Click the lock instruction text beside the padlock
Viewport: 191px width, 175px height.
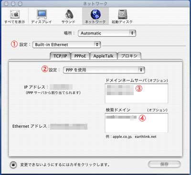(x=65, y=164)
